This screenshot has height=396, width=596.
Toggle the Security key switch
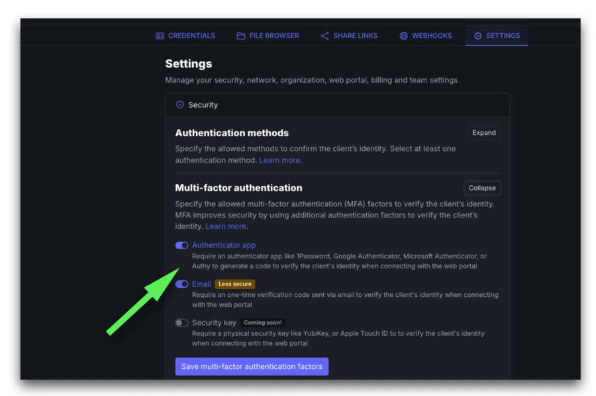181,323
